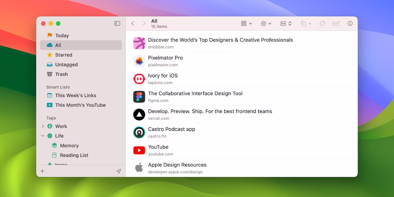Collapse the Life tag chevron
The width and height of the screenshot is (394, 197).
[x=43, y=136]
